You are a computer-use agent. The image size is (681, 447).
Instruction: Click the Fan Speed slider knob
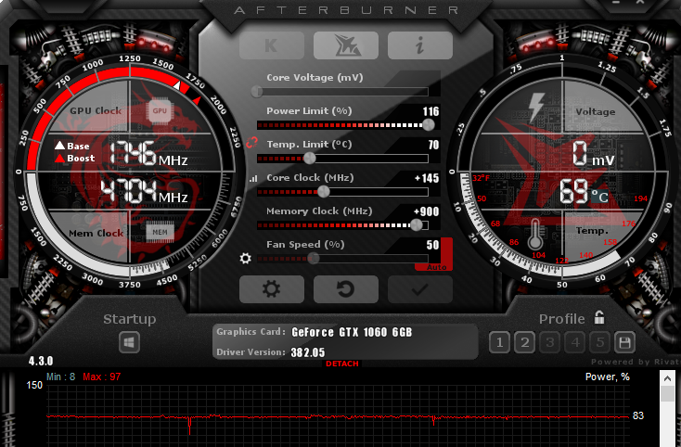[314, 259]
